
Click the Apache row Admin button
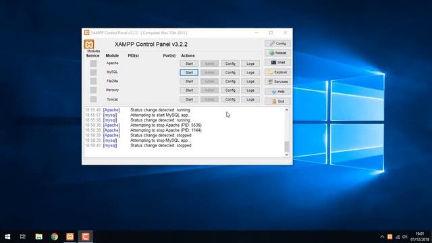click(x=210, y=63)
